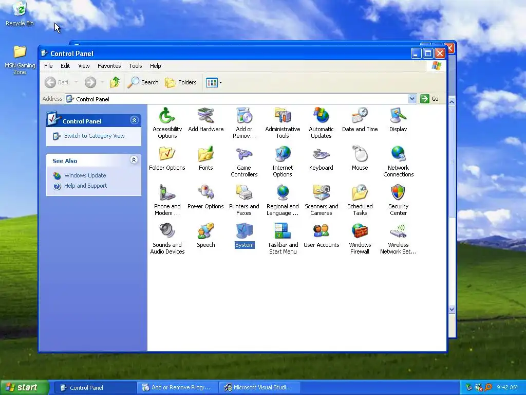The height and width of the screenshot is (395, 526).
Task: Open the View menu
Action: 84,66
